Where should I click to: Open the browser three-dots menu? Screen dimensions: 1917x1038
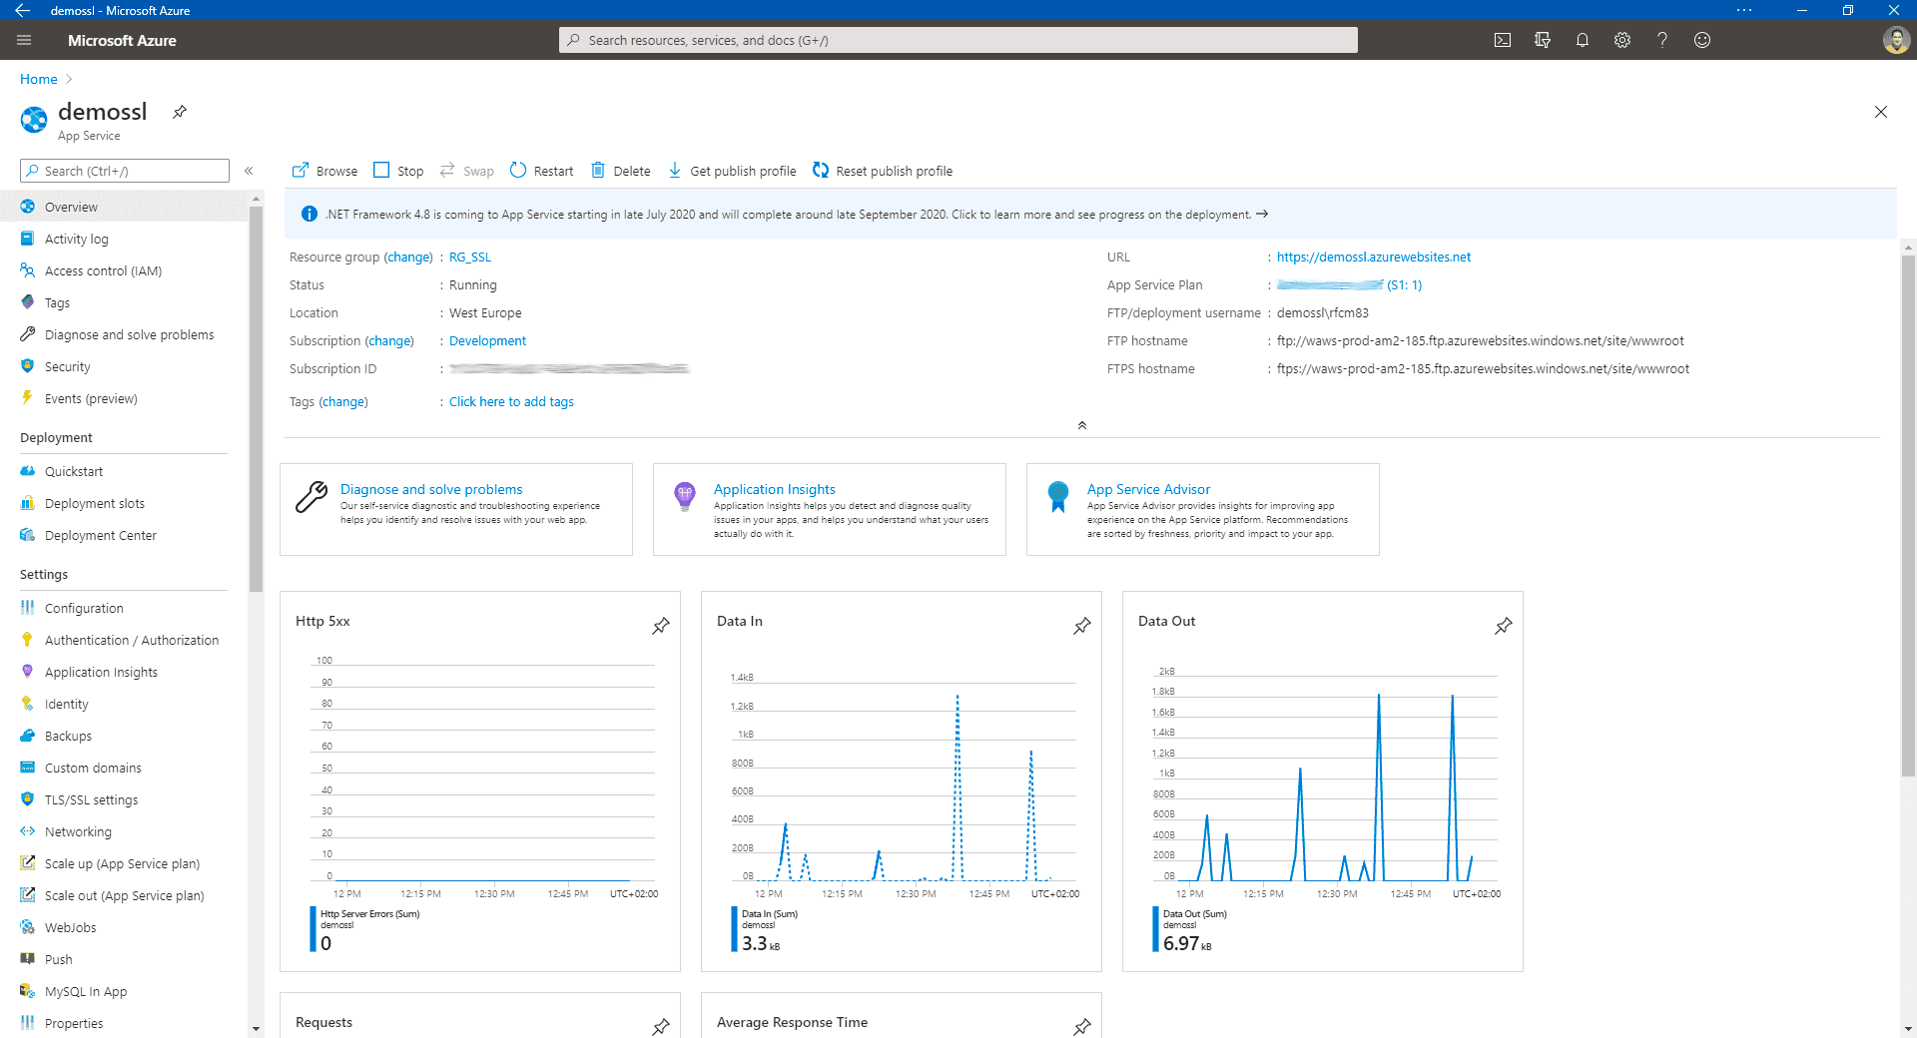(x=1744, y=10)
